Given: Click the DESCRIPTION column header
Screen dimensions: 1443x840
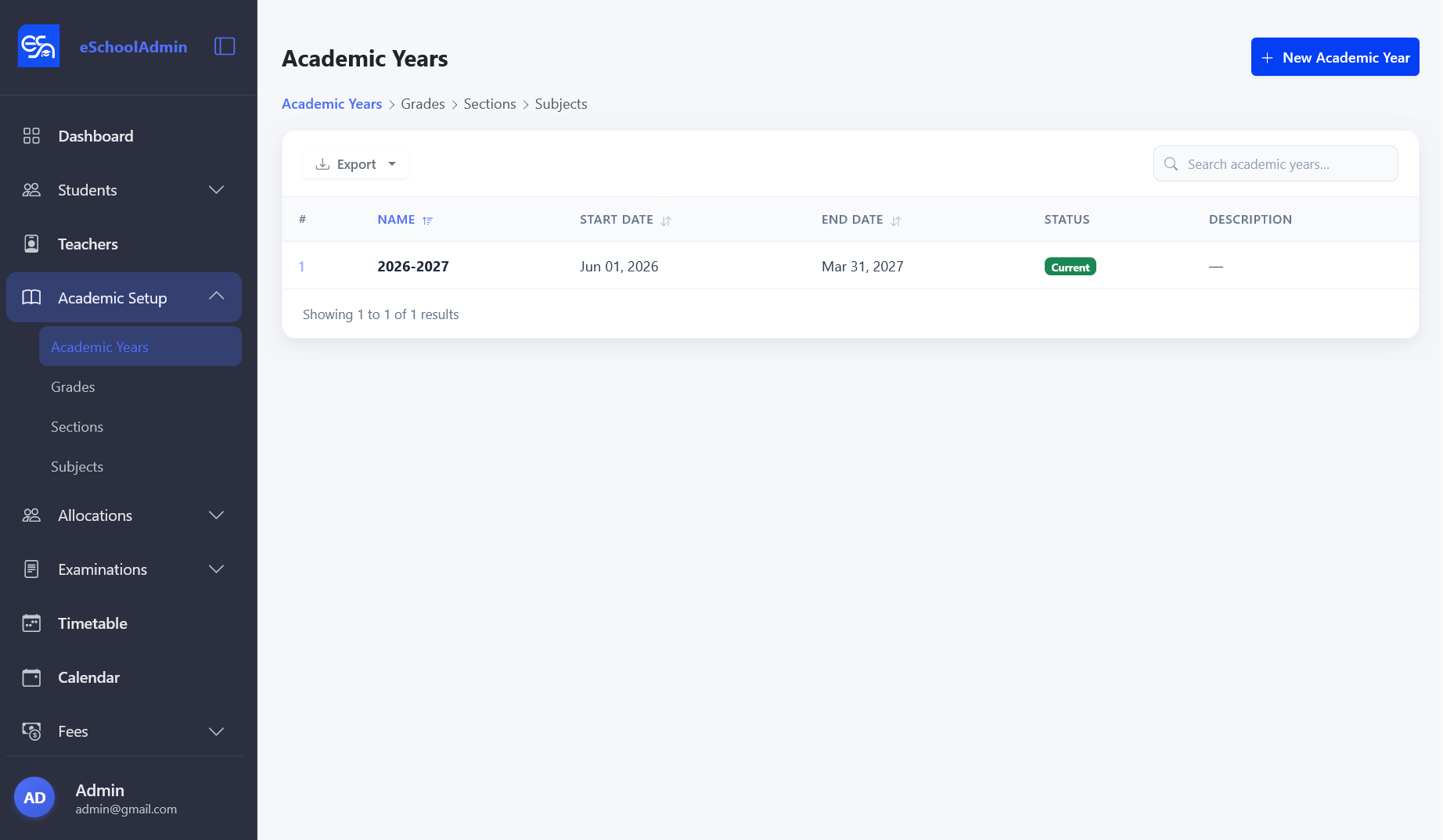Looking at the screenshot, I should 1250,220.
